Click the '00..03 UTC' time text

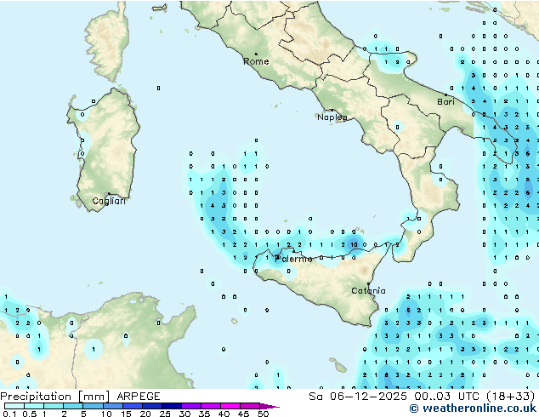click(x=446, y=397)
